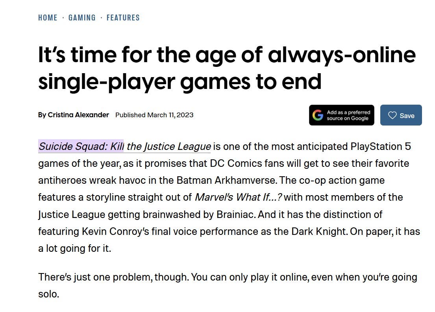Image resolution: width=435 pixels, height=312 pixels.
Task: Follow the 'the Justice League' link text
Action: coord(169,147)
